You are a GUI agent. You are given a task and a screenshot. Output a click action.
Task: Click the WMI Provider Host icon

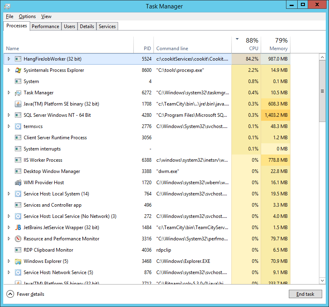[x=18, y=183]
